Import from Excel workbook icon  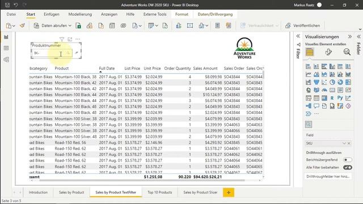pyautogui.click(x=78, y=25)
